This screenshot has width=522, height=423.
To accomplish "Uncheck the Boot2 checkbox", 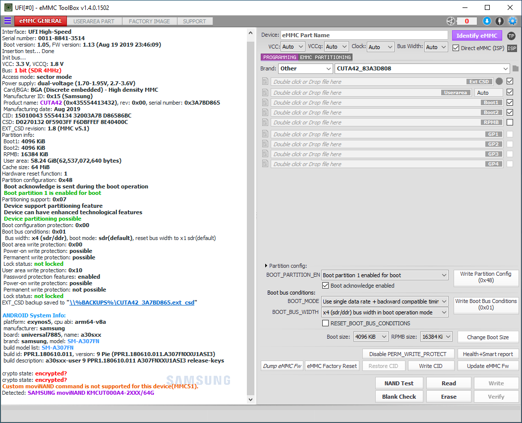I will coord(510,112).
